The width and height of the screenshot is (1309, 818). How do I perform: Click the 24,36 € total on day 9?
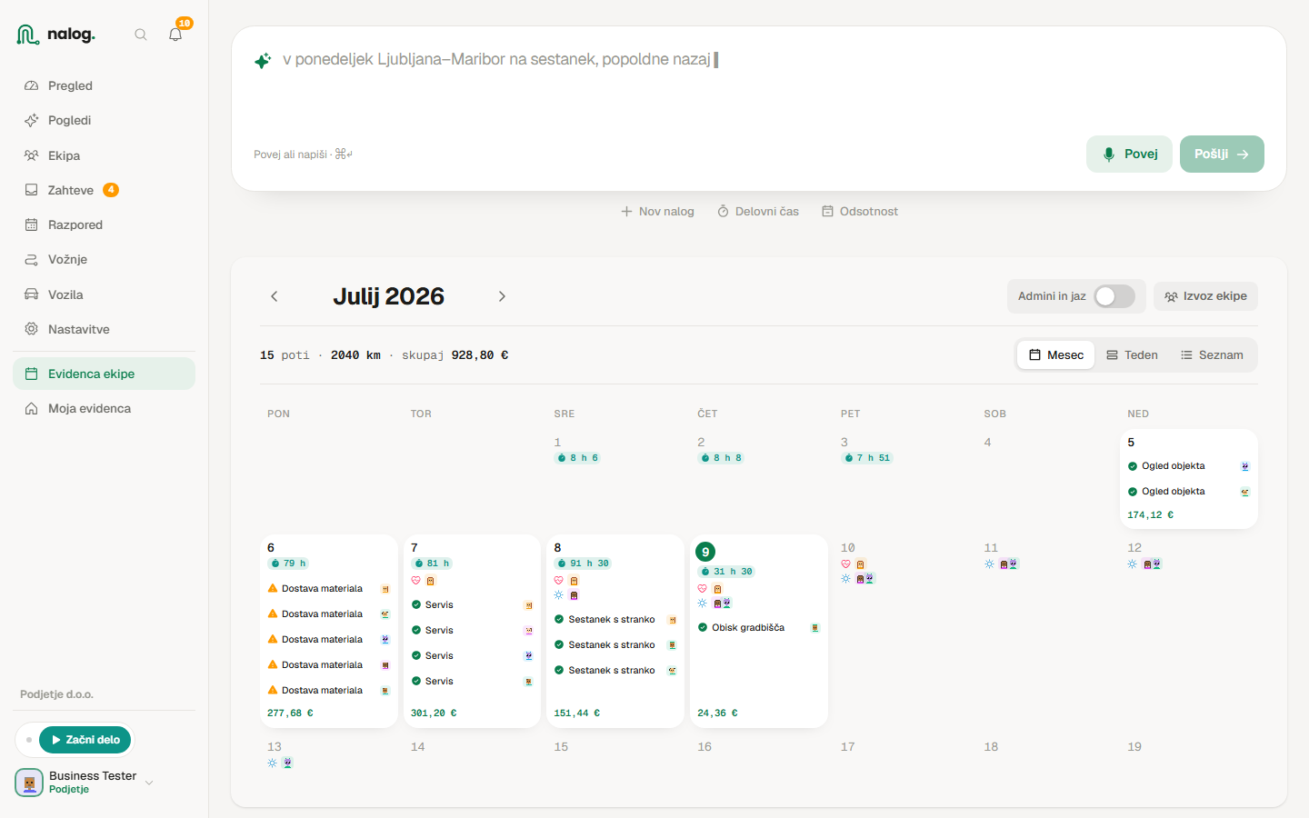point(717,713)
